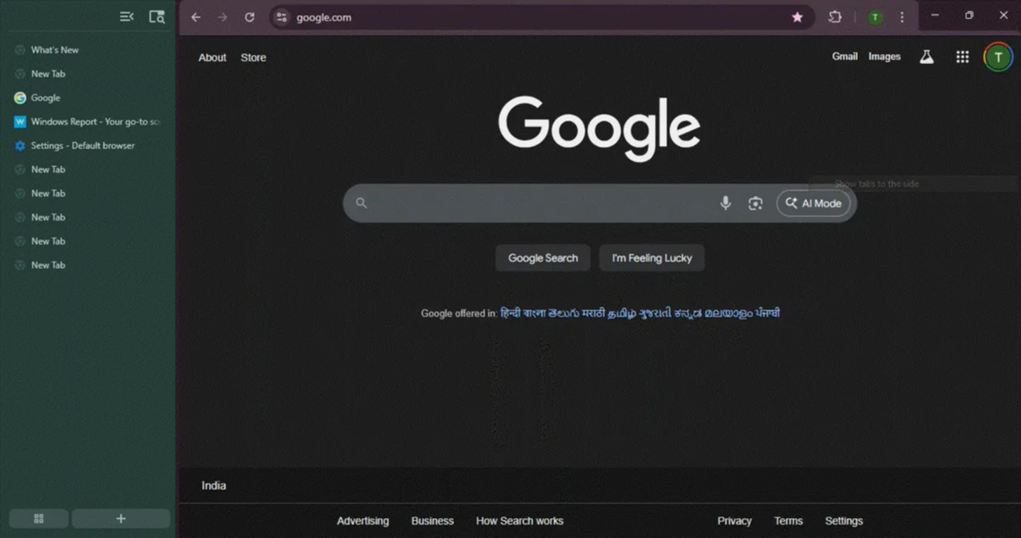
Task: Go back using the back arrow
Action: [196, 17]
